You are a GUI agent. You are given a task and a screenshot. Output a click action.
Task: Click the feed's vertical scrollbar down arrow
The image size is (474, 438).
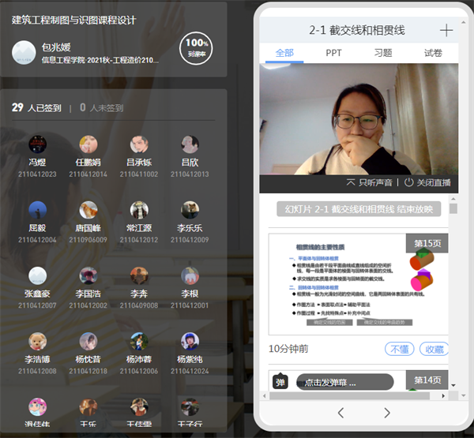click(453, 385)
